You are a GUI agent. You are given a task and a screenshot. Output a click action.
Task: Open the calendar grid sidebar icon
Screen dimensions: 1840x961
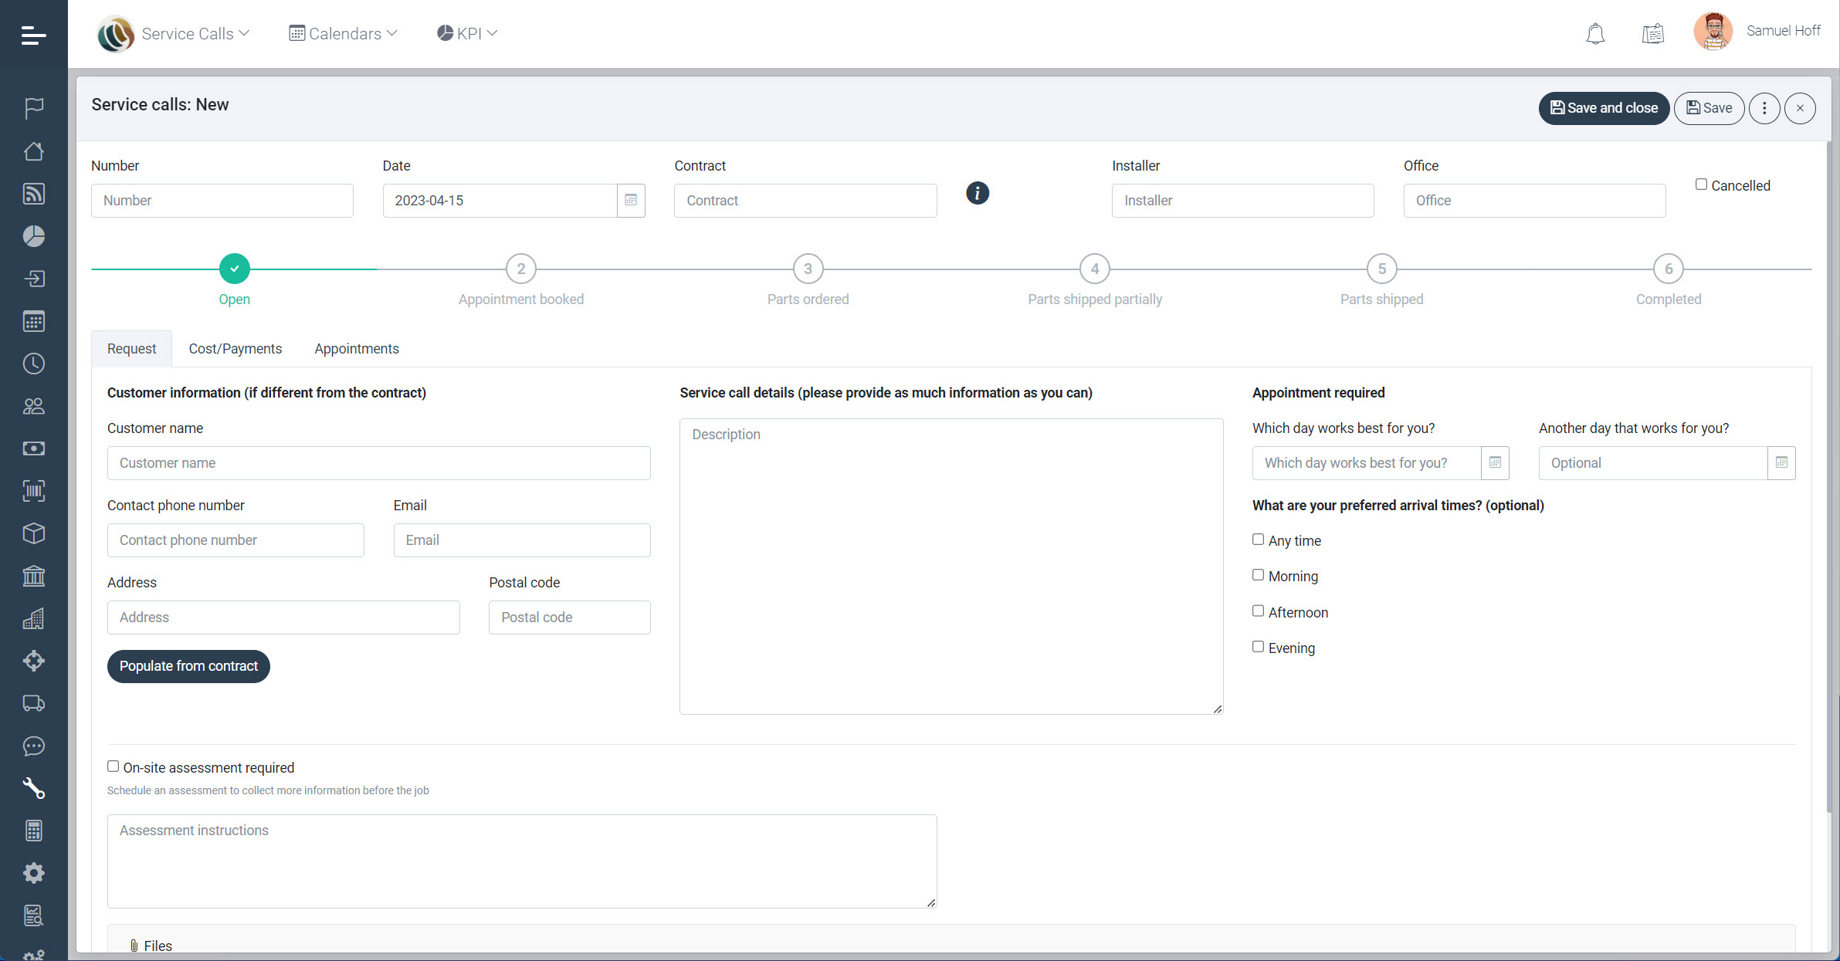click(x=33, y=321)
